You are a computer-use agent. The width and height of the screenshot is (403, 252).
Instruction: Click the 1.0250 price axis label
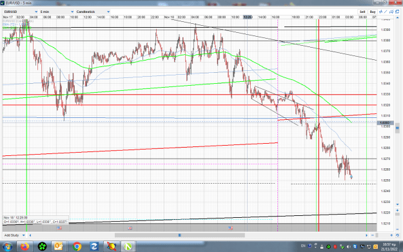pos(385,180)
